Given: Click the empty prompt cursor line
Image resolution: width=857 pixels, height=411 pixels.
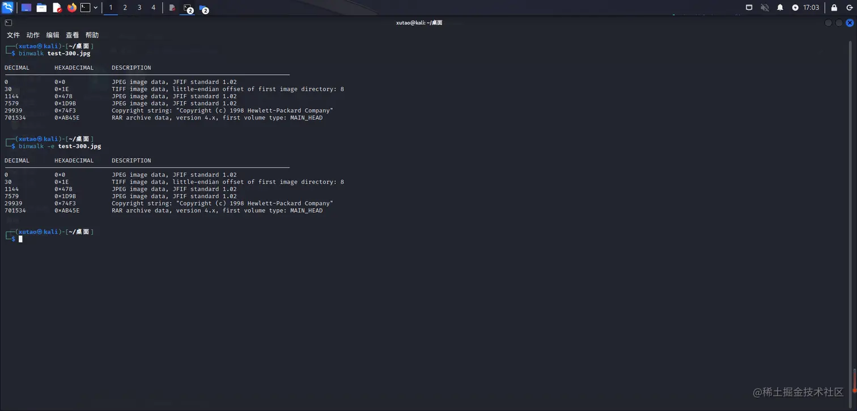Looking at the screenshot, I should coord(20,239).
